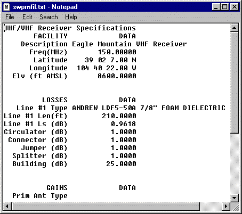Open the Search menu
The height and width of the screenshot is (214, 242).
click(x=49, y=17)
